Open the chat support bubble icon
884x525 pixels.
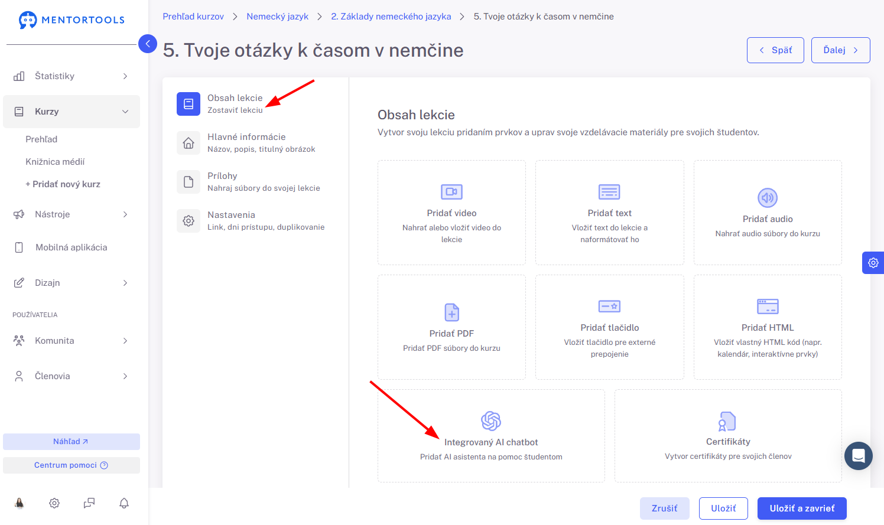[859, 456]
